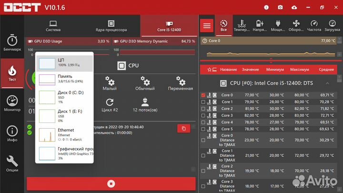
Task: Switch to the Ядра процессора tab
Action: pyautogui.click(x=111, y=26)
